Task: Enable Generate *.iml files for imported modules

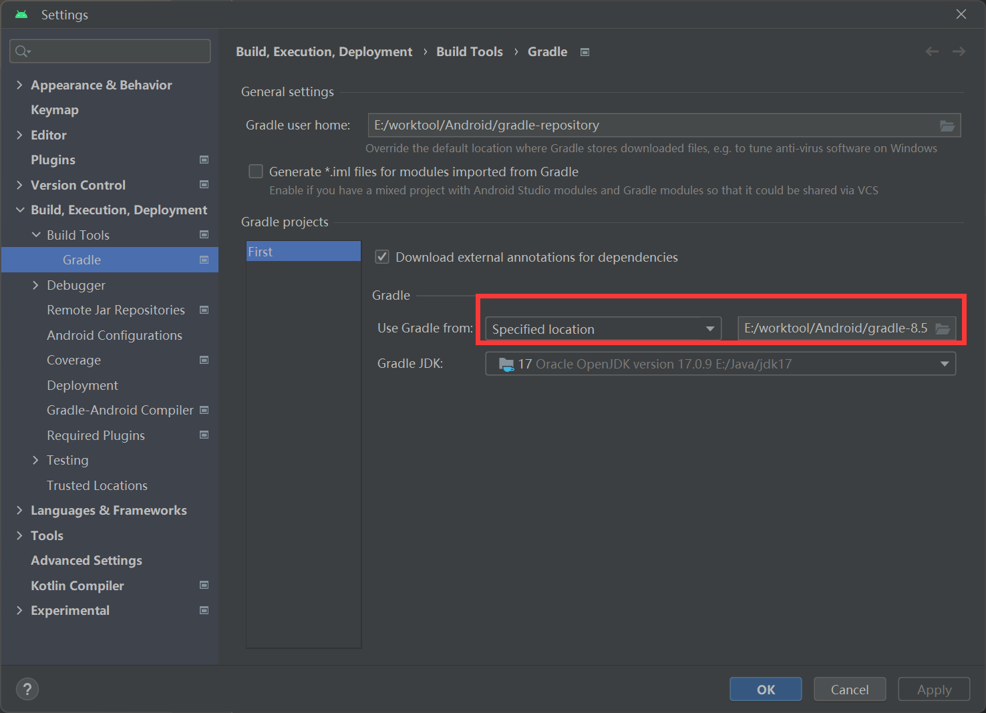Action: (256, 172)
